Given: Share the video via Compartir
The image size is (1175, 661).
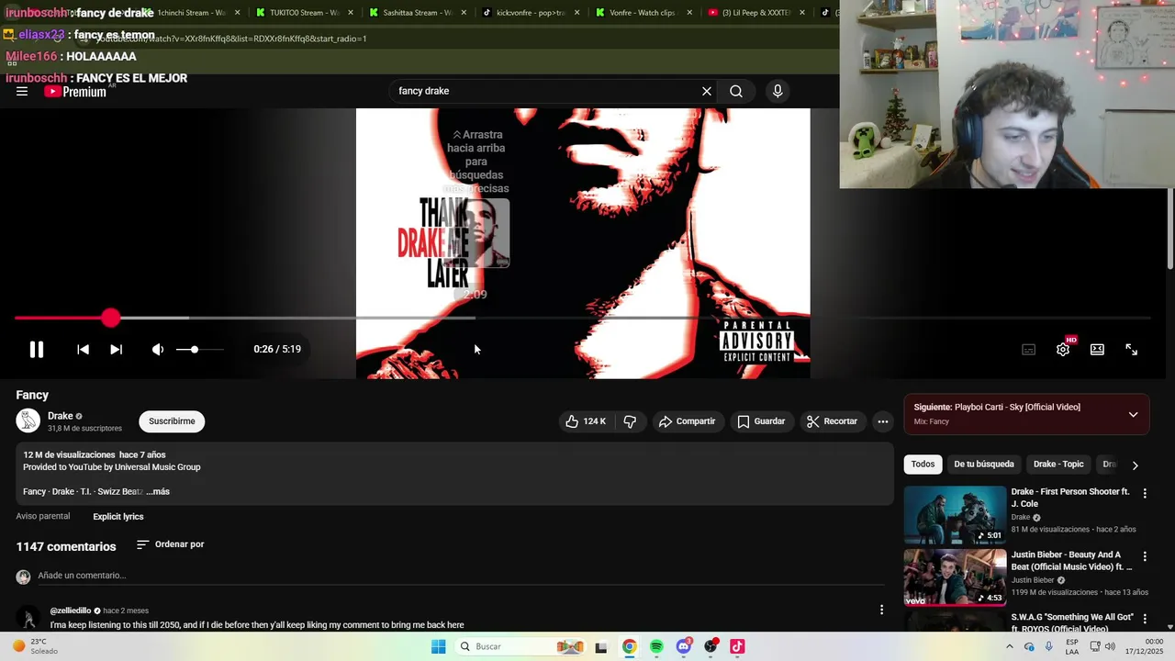Looking at the screenshot, I should [687, 421].
